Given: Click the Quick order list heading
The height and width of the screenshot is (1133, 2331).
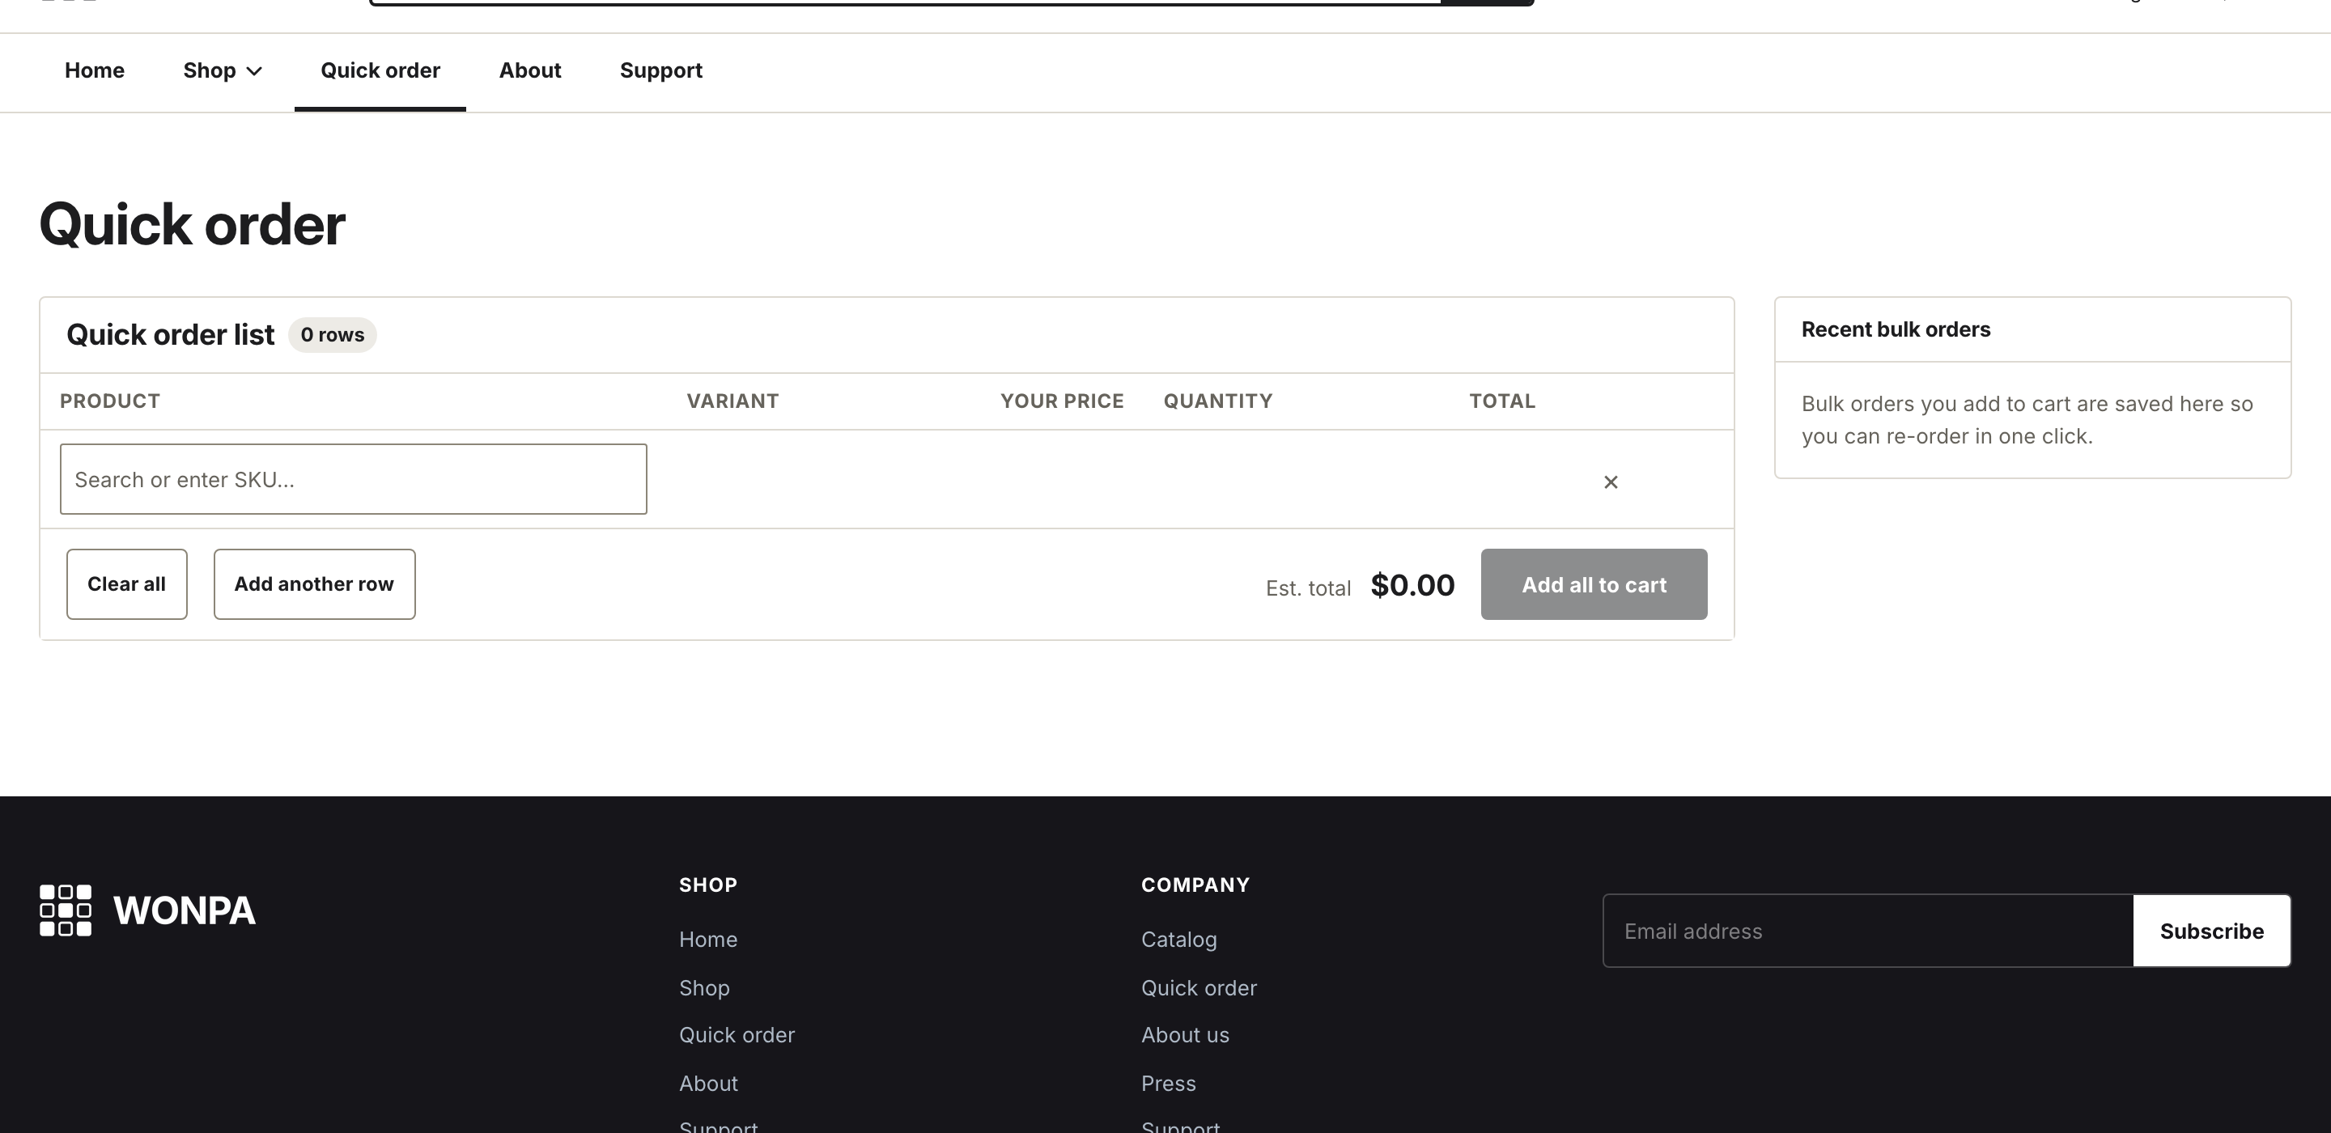Looking at the screenshot, I should [x=170, y=335].
